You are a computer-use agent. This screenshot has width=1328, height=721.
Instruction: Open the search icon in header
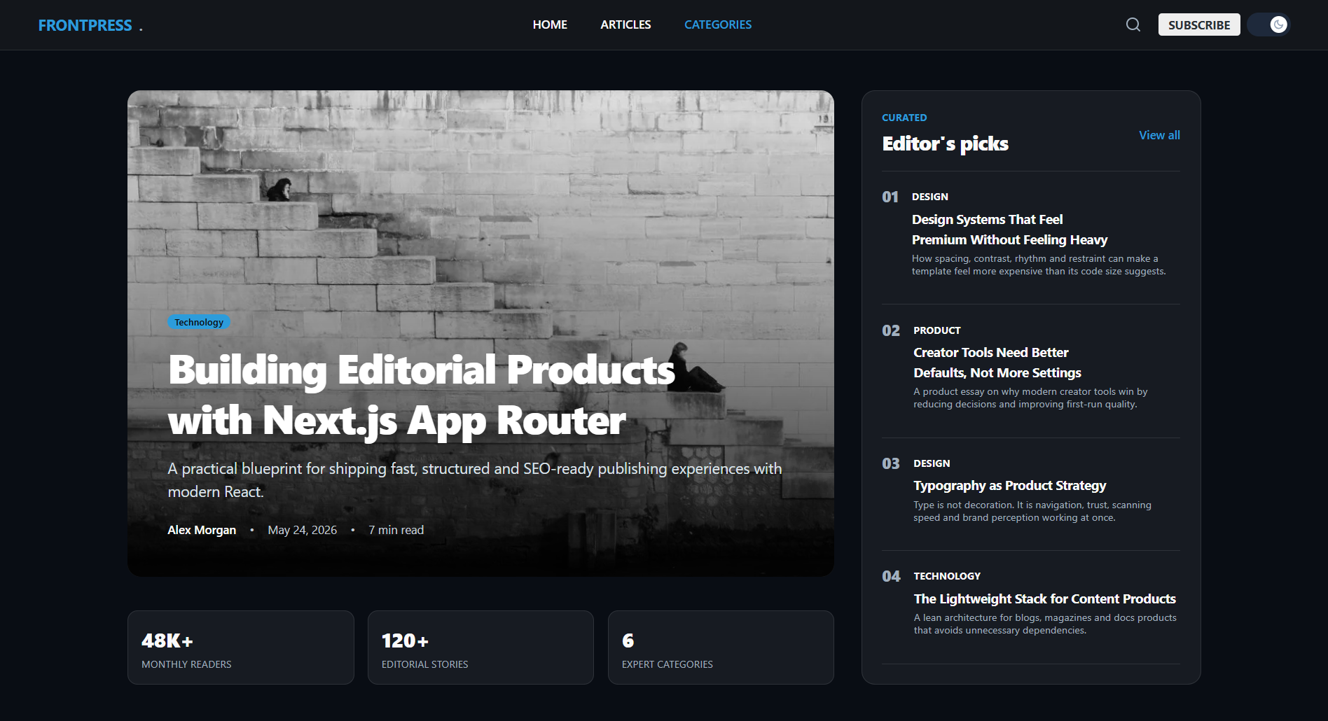(1133, 24)
